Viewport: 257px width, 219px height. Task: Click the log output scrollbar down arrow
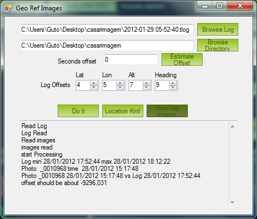click(232, 203)
